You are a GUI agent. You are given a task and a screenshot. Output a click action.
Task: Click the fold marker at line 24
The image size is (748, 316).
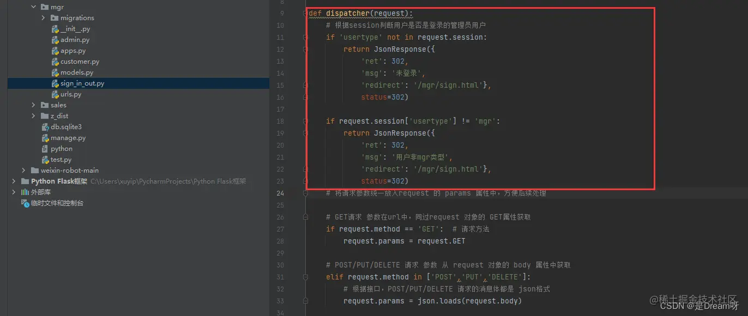(305, 193)
